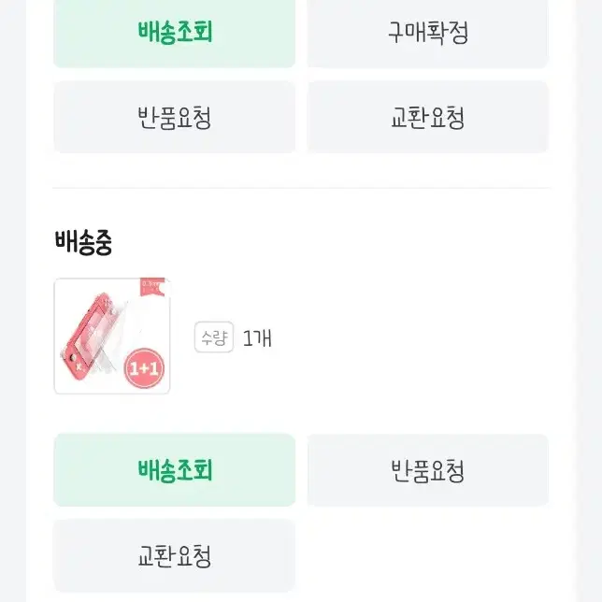The height and width of the screenshot is (602, 602).
Task: Tap the lower 반품요청 button under 배송중
Action: [428, 470]
